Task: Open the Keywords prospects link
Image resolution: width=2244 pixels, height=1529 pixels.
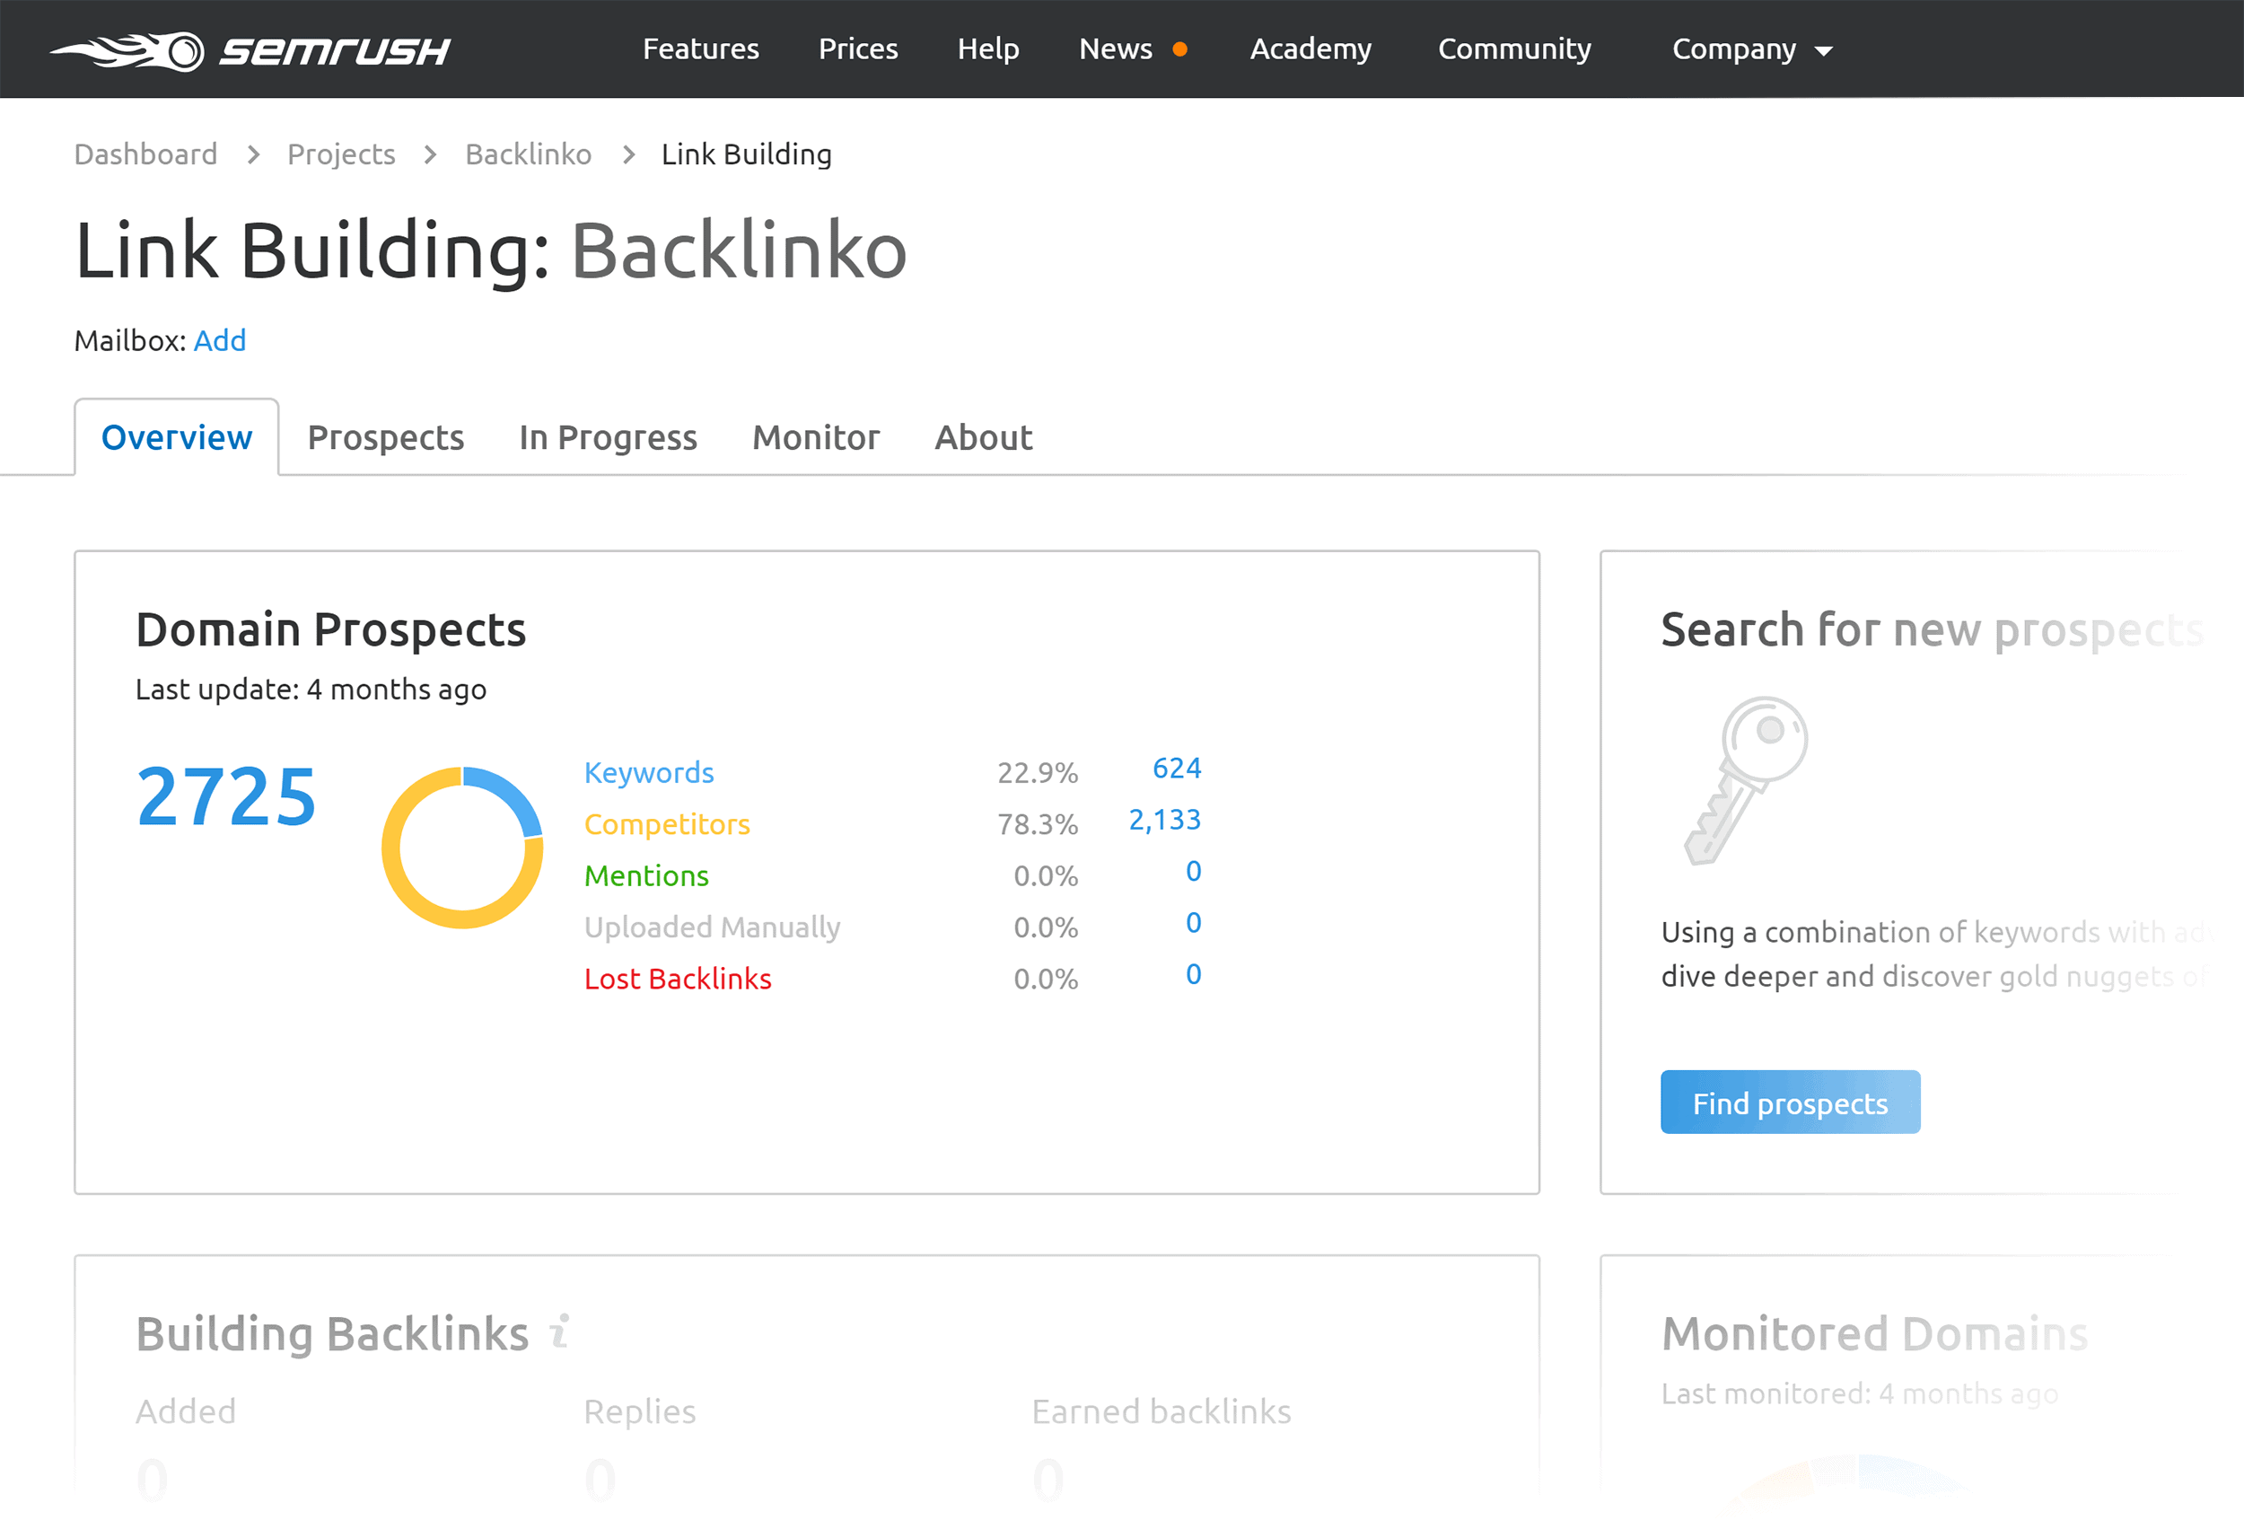Action: pyautogui.click(x=649, y=772)
